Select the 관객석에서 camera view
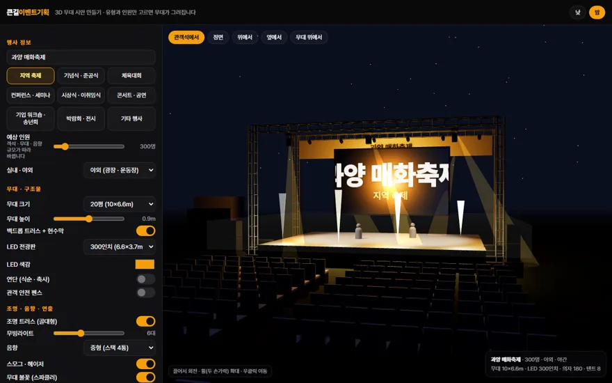The width and height of the screenshot is (612, 383). click(186, 37)
